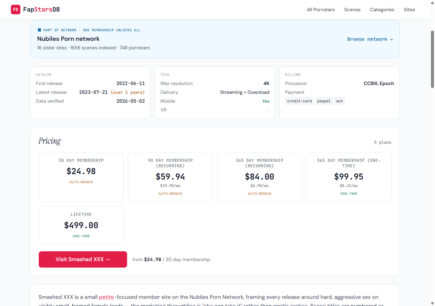Image resolution: width=435 pixels, height=306 pixels.
Task: Click the (over 2 years) note
Action: [x=128, y=92]
